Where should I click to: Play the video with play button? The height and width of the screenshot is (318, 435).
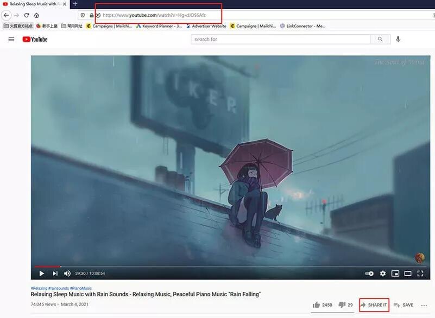(x=42, y=274)
